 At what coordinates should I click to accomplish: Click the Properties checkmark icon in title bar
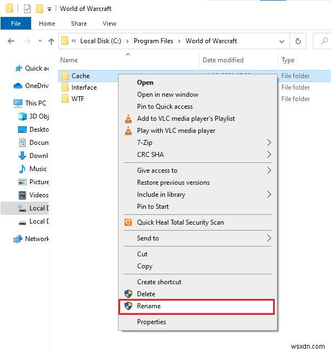coord(27,9)
